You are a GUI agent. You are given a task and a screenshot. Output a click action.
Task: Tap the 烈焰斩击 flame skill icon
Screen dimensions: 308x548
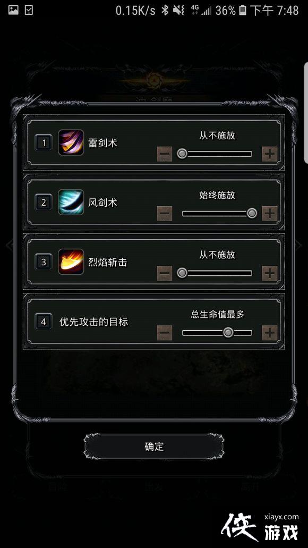coord(71,262)
